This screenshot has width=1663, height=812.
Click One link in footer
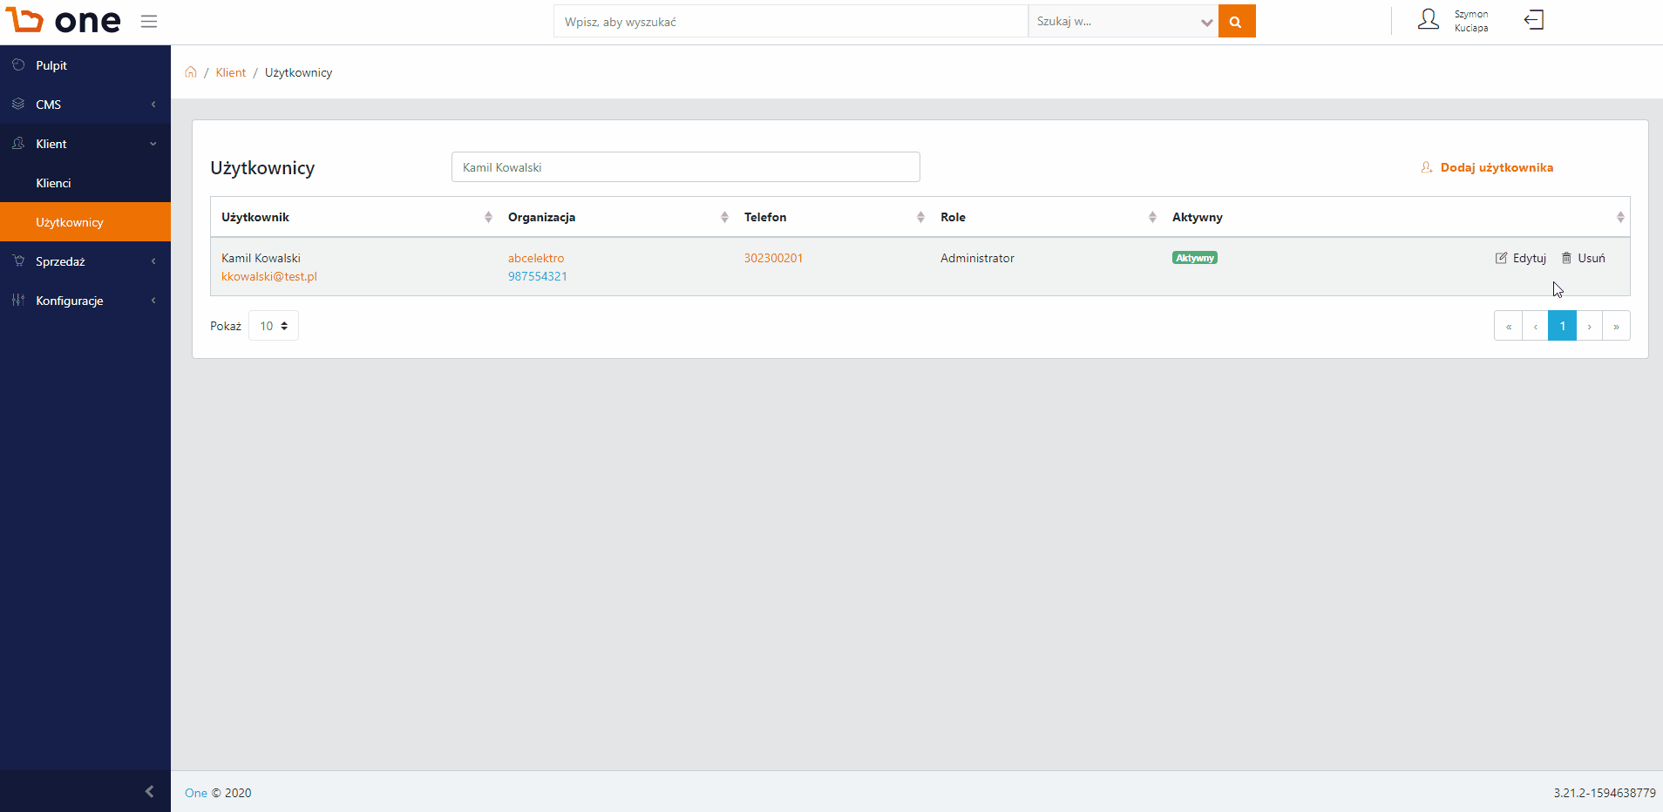196,793
